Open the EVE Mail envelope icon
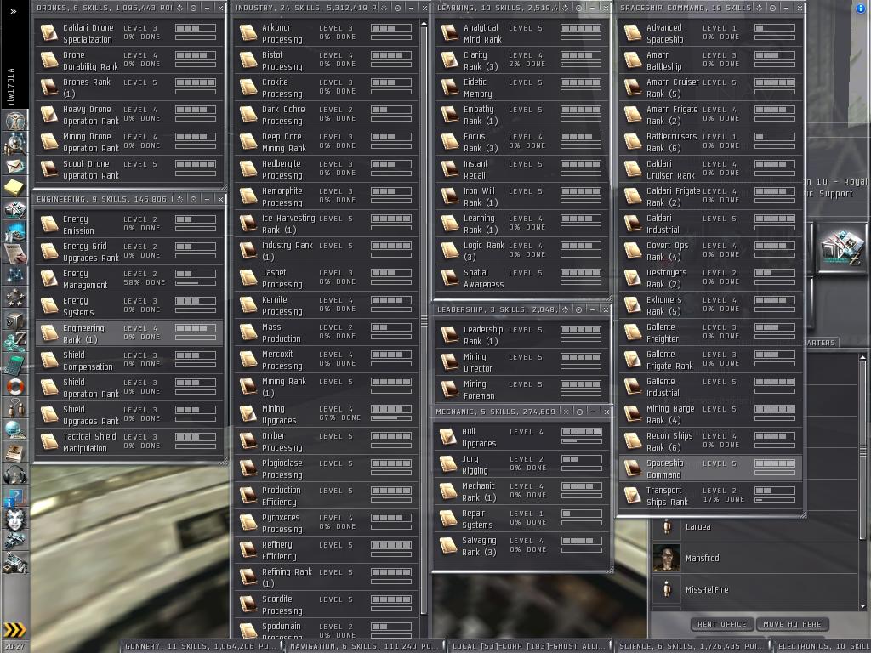871x653 pixels. (14, 166)
